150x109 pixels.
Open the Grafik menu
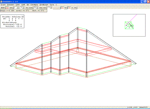coord(23,5)
